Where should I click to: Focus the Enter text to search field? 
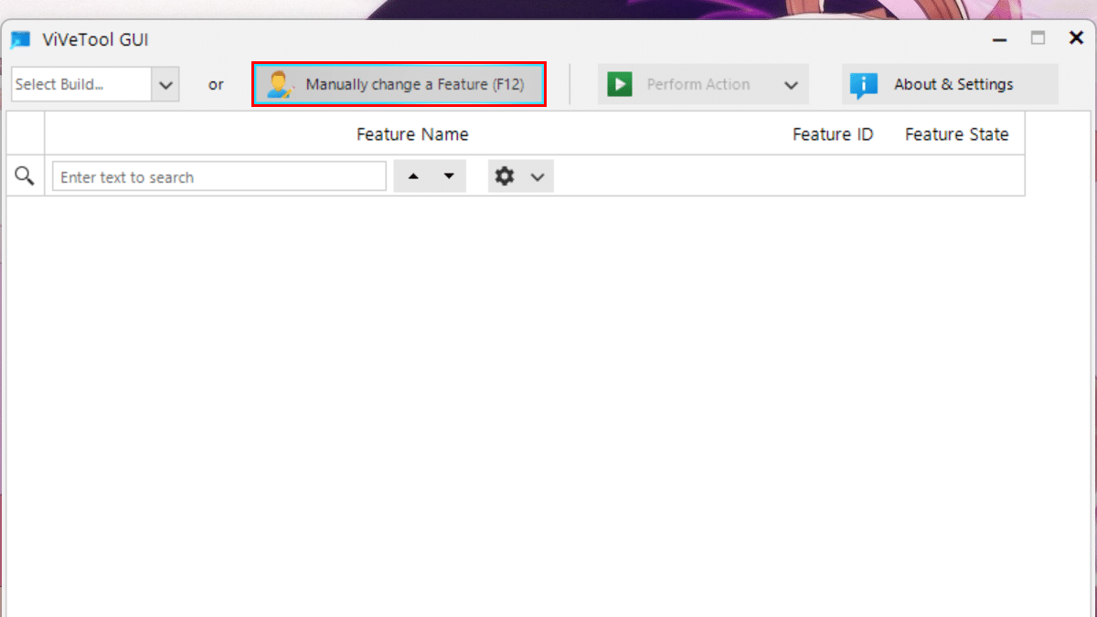click(x=219, y=176)
